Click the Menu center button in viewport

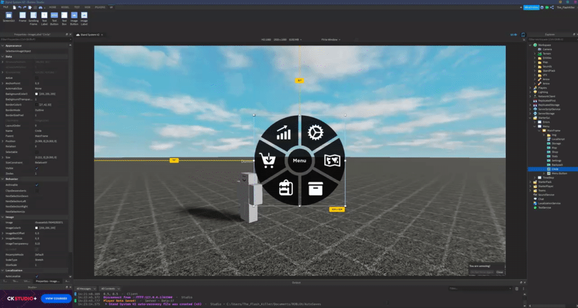point(299,161)
